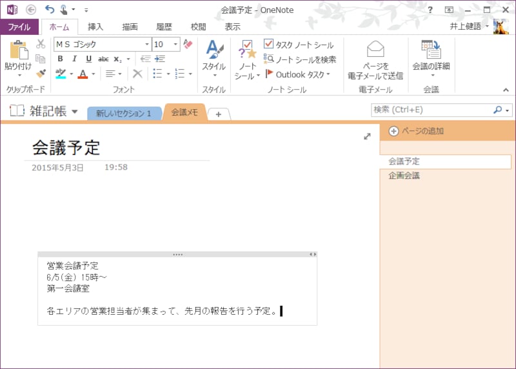Apply the cyan text highlight color
516x369 pixels.
click(x=61, y=74)
